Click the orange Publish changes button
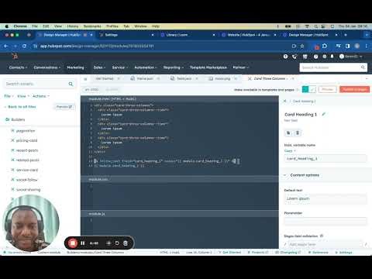 [x=354, y=90]
